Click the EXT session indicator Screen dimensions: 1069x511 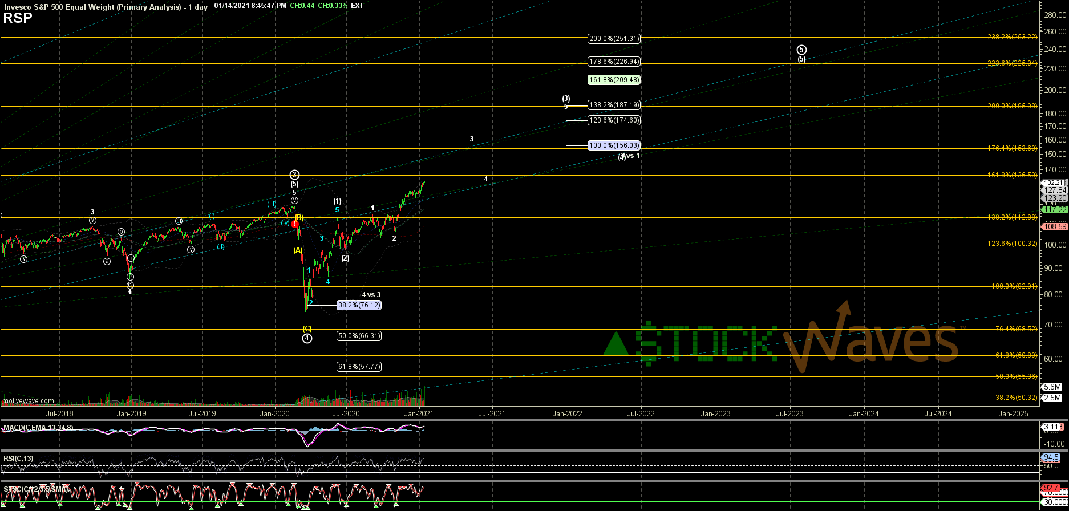[357, 5]
